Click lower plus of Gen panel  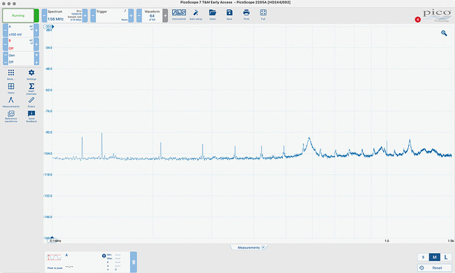point(36,62)
